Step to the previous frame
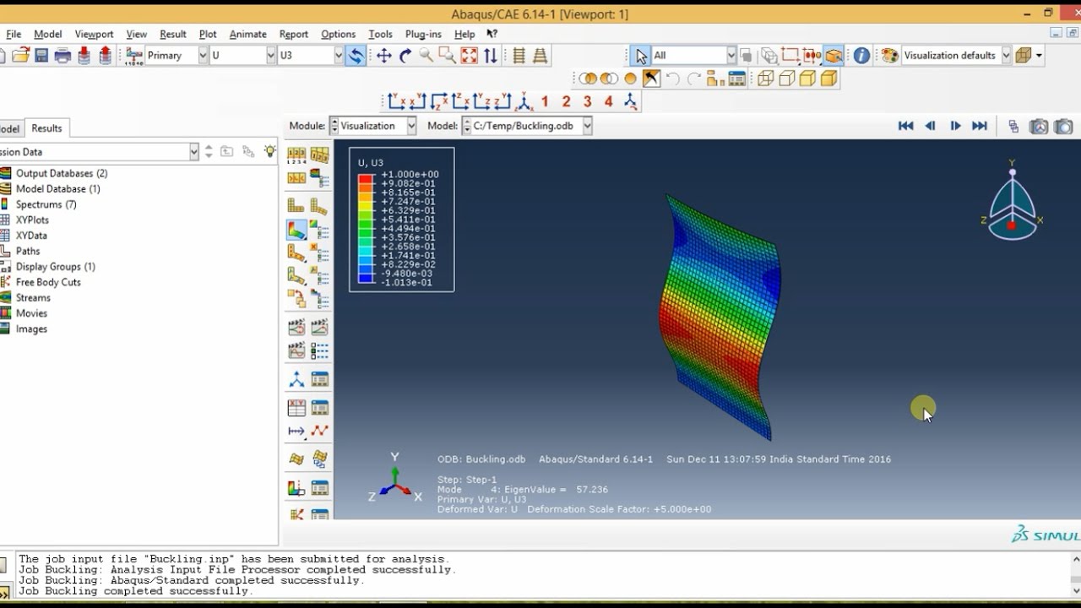Image resolution: width=1081 pixels, height=608 pixels. click(930, 126)
